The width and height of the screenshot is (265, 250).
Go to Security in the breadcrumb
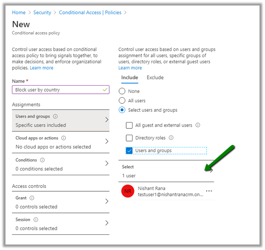point(42,13)
